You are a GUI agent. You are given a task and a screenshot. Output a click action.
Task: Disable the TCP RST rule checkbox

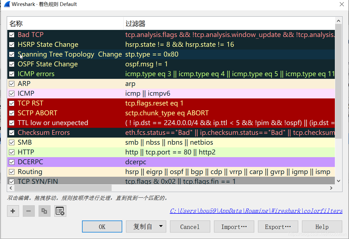12,103
